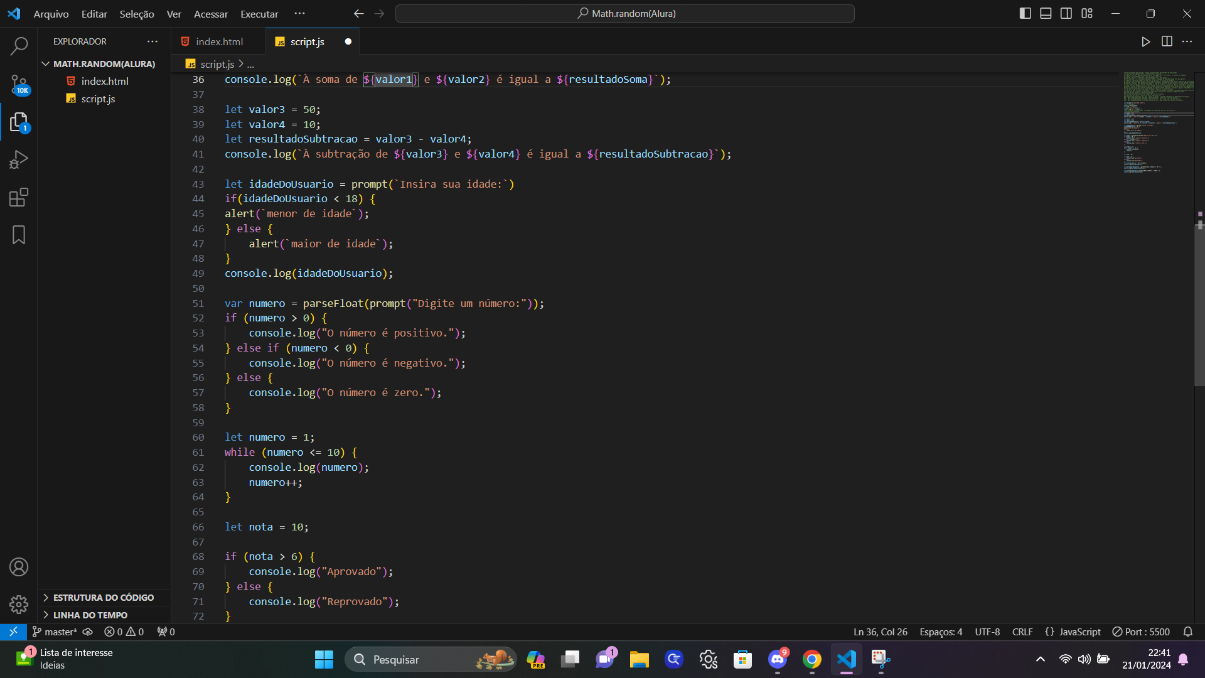Image resolution: width=1205 pixels, height=678 pixels.
Task: Open the Executar menu
Action: (259, 14)
